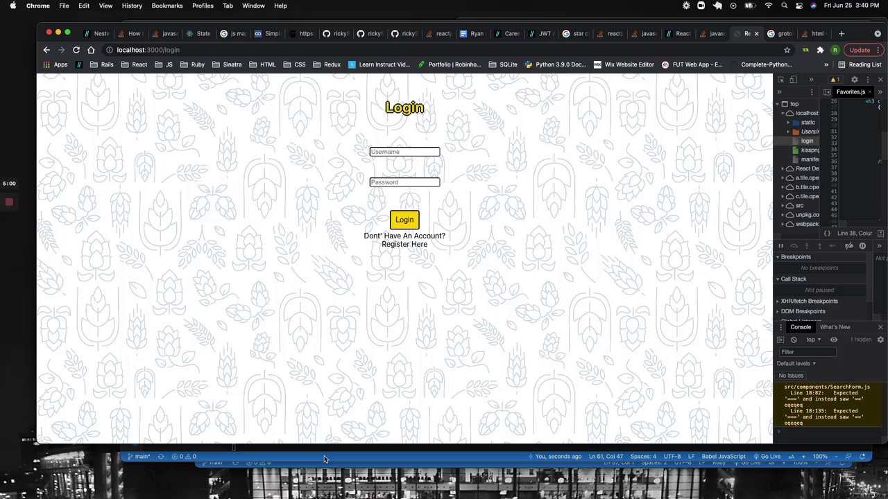This screenshot has height=499, width=888.
Task: Click the Wi-Fi icon in the menu bar
Action: 768,6
